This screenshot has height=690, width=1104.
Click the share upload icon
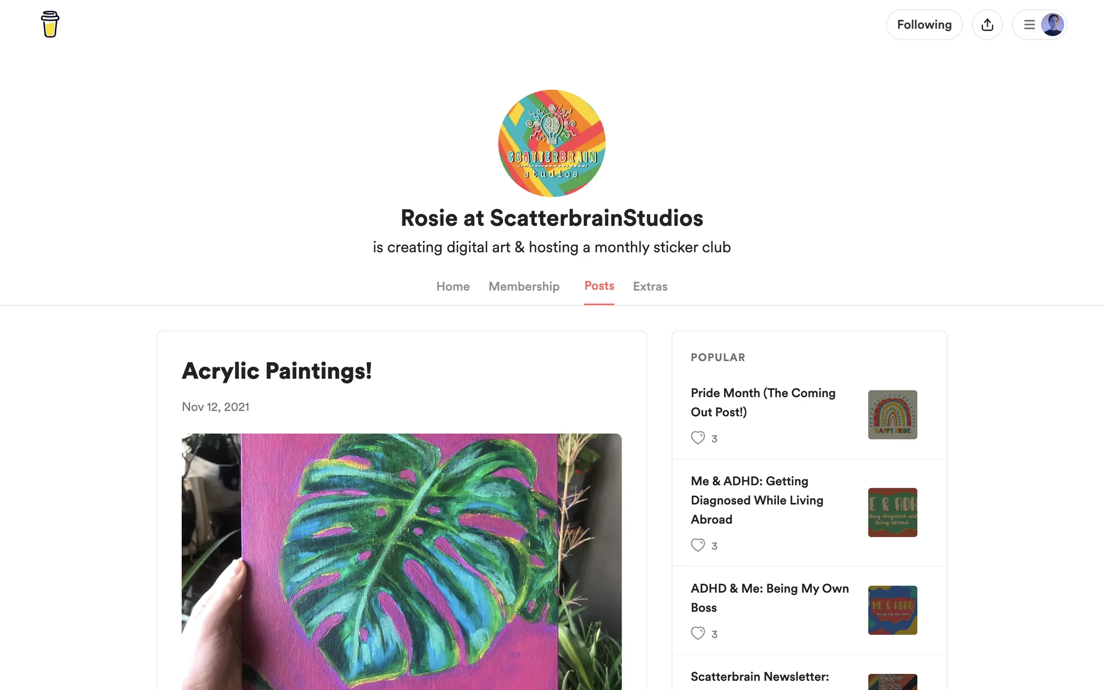click(987, 25)
